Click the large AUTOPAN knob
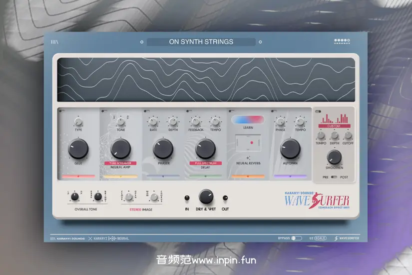This screenshot has height=275, width=412. (290, 148)
